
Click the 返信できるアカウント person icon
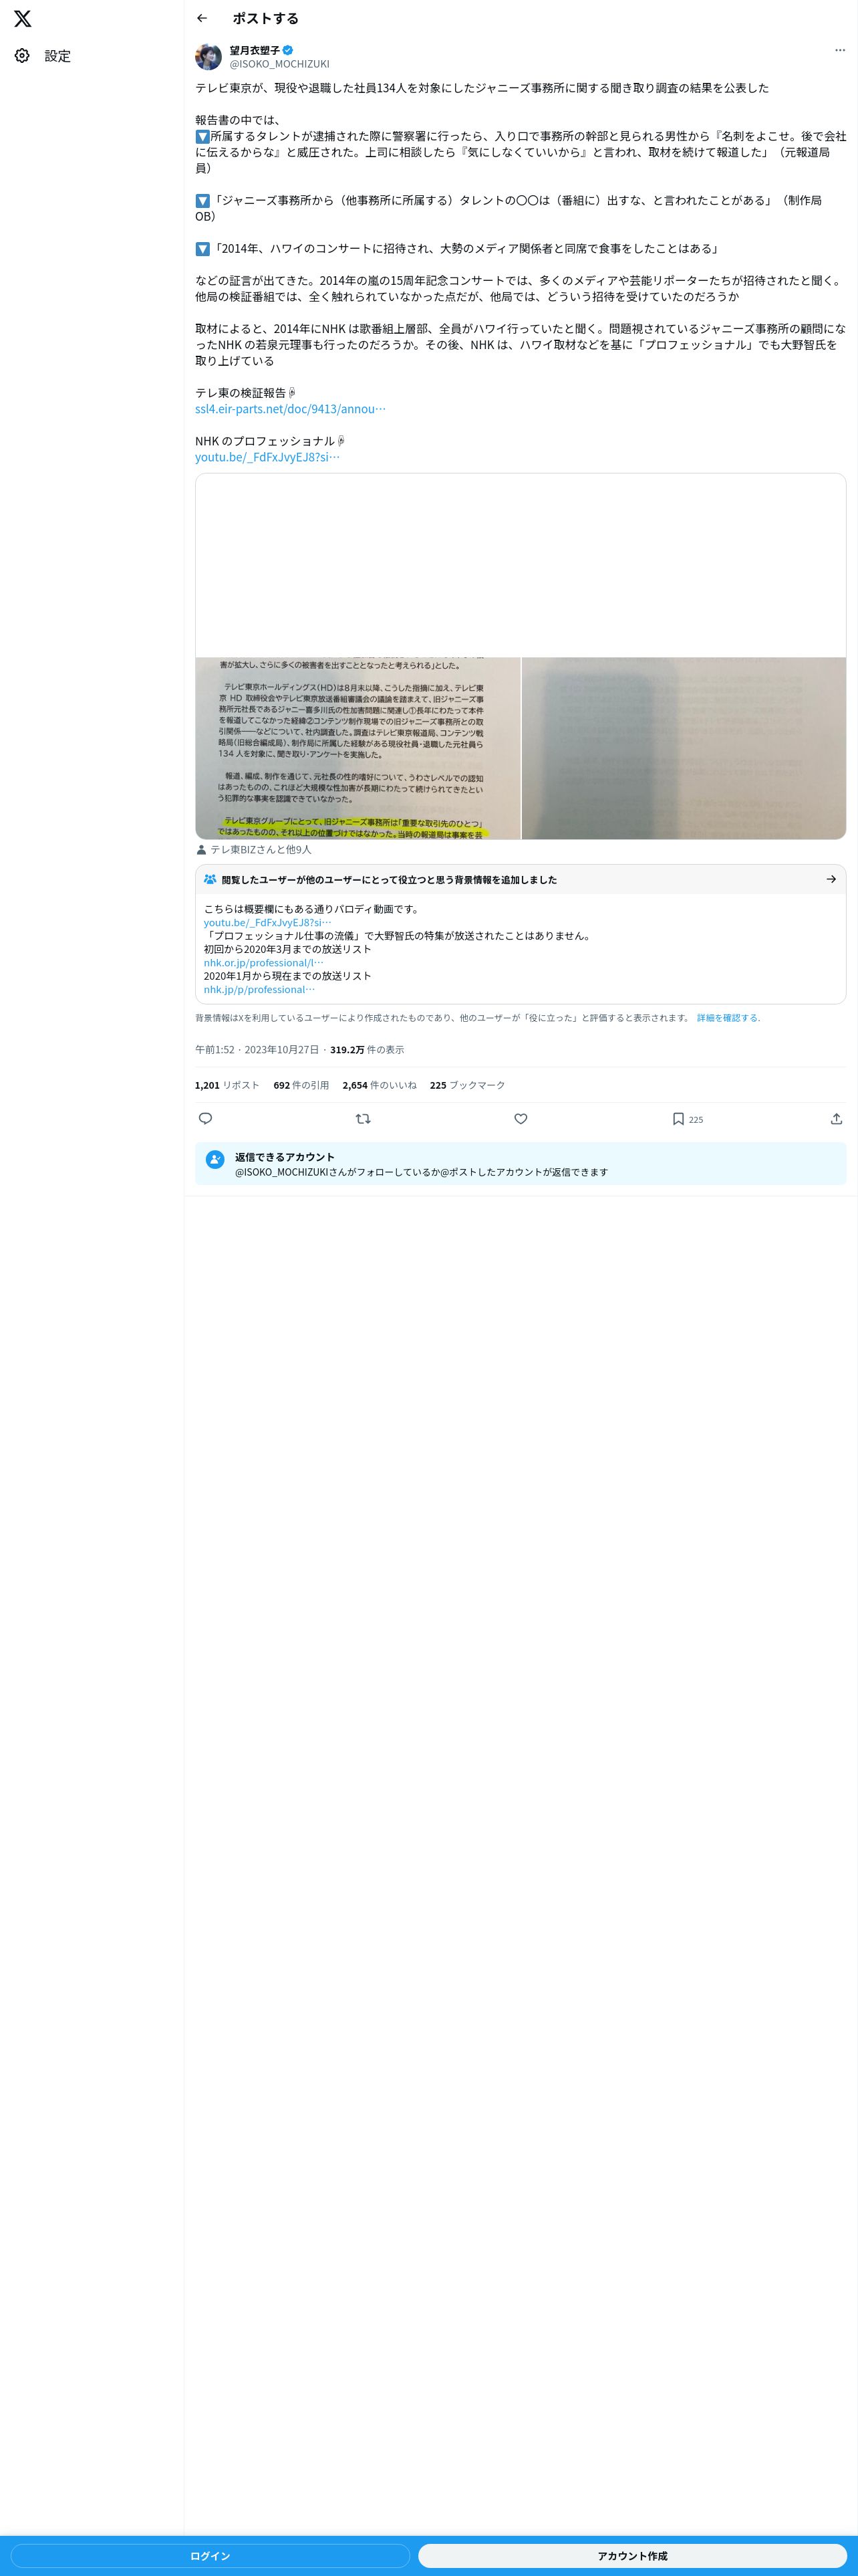click(214, 1160)
